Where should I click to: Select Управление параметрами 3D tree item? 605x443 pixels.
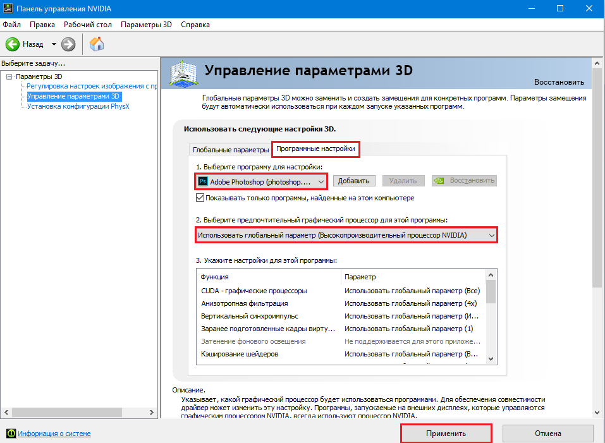tap(73, 97)
